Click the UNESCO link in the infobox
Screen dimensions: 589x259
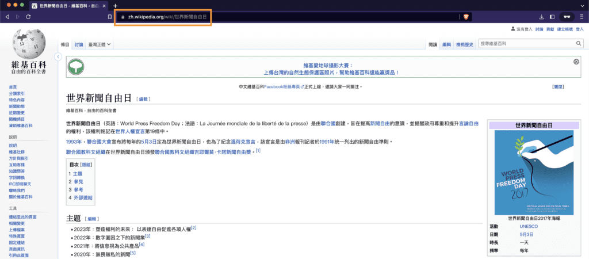point(529,226)
